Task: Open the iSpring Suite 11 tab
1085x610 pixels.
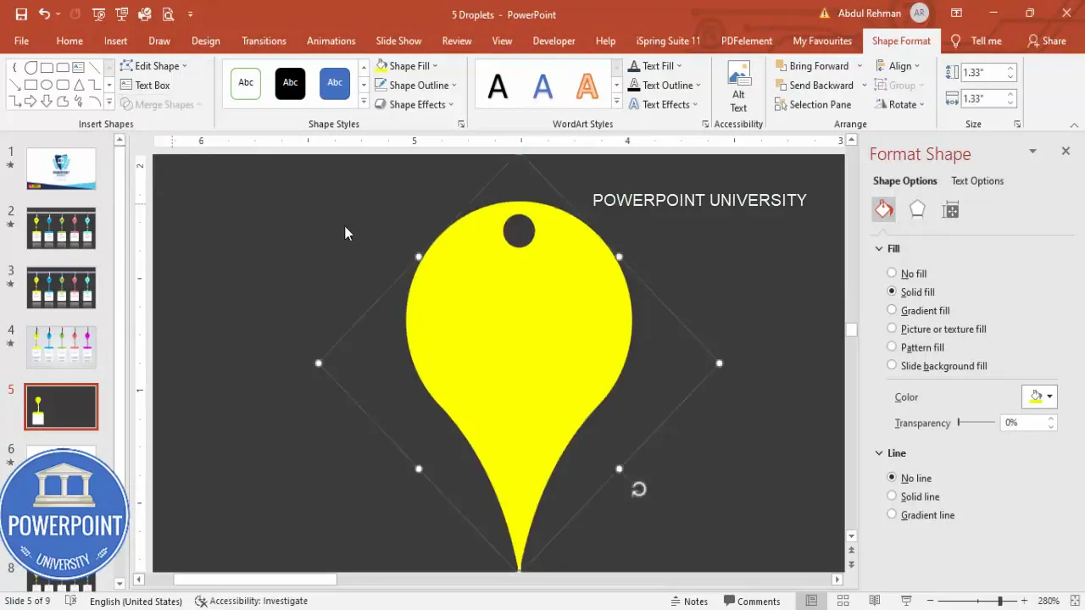Action: tap(668, 41)
